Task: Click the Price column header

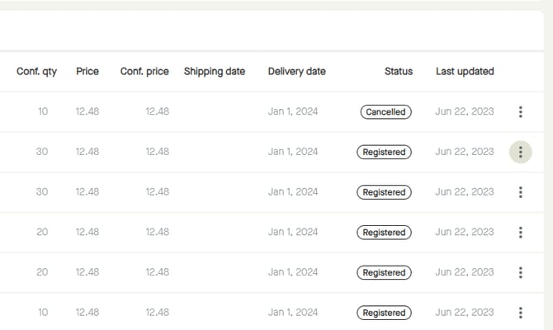Action: (x=87, y=72)
